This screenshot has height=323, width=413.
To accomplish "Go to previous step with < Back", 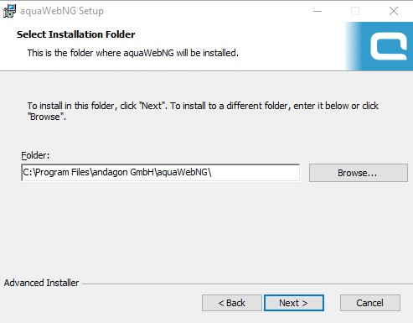I will click(232, 303).
